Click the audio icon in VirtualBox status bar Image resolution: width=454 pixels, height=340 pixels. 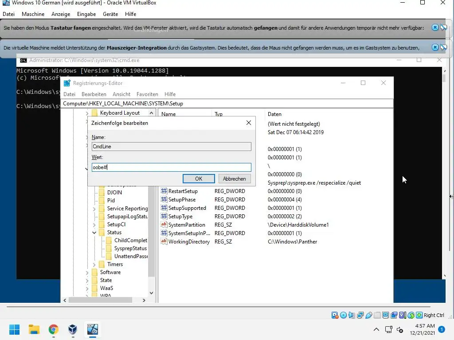pos(352,315)
